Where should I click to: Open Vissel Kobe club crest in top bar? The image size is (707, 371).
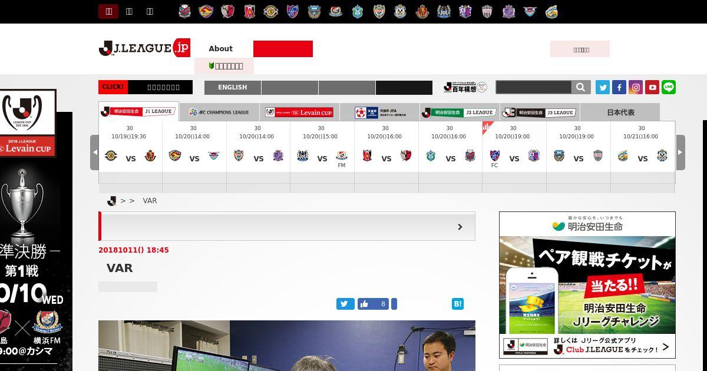(487, 11)
